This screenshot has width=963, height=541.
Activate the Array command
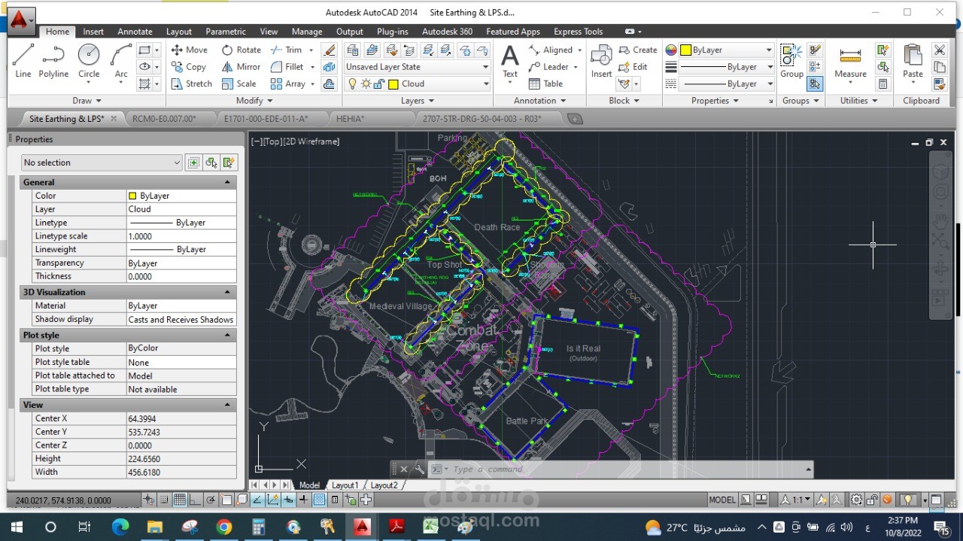pyautogui.click(x=288, y=84)
